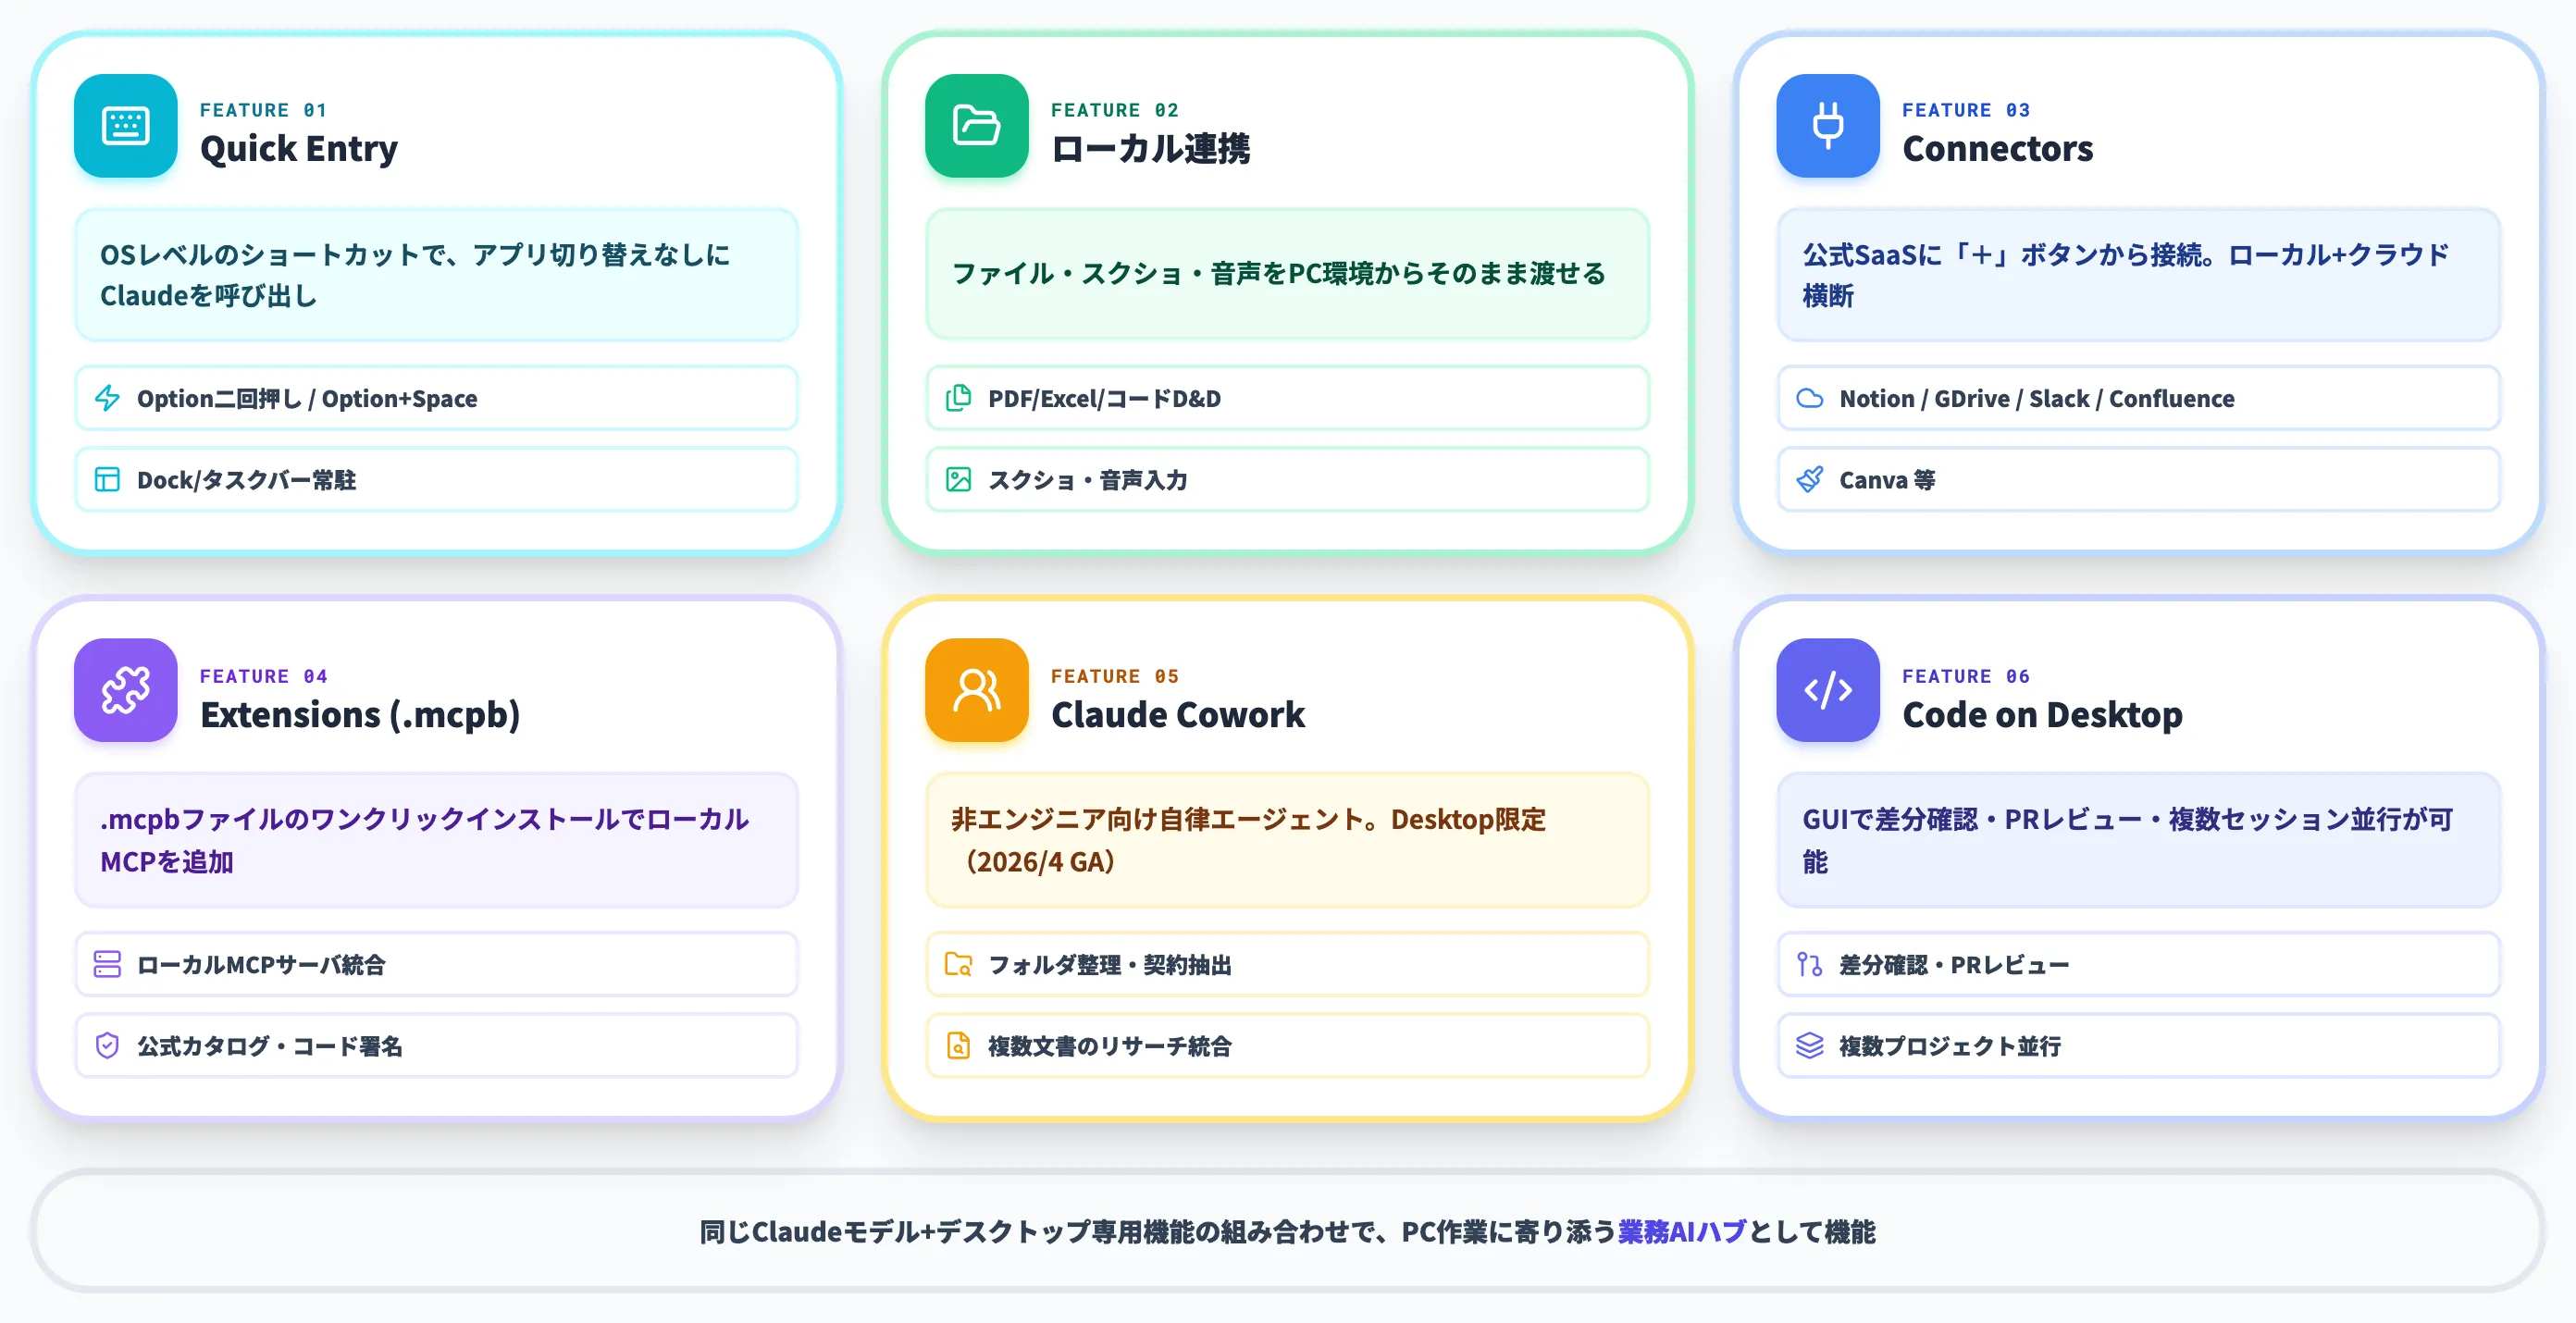The height and width of the screenshot is (1323, 2576).
Task: Click the green folder icon for ローカル連携
Action: (x=977, y=126)
